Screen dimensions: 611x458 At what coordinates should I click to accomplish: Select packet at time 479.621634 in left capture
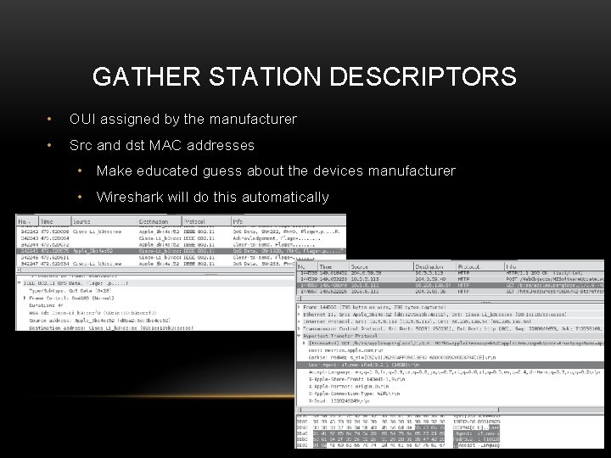click(x=156, y=264)
